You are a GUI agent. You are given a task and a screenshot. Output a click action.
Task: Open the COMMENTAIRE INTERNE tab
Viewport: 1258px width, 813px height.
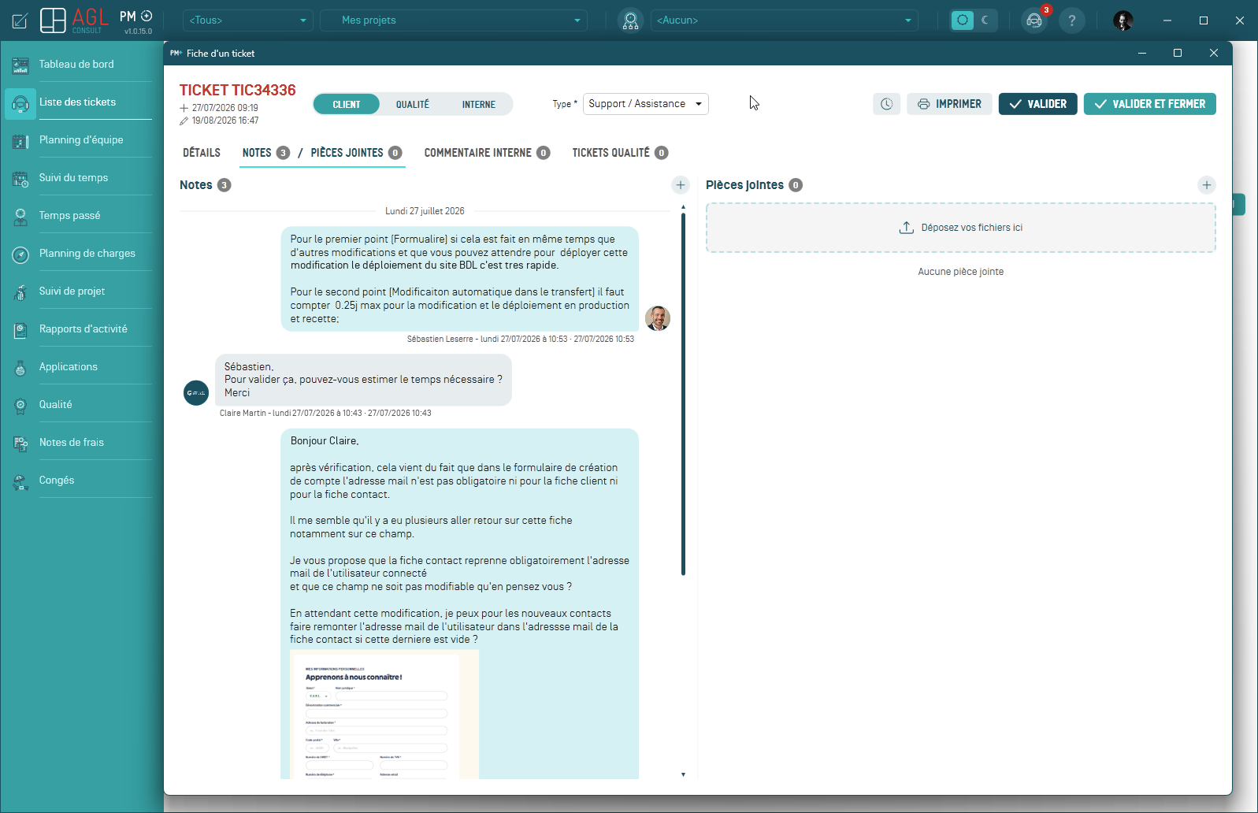tap(487, 153)
